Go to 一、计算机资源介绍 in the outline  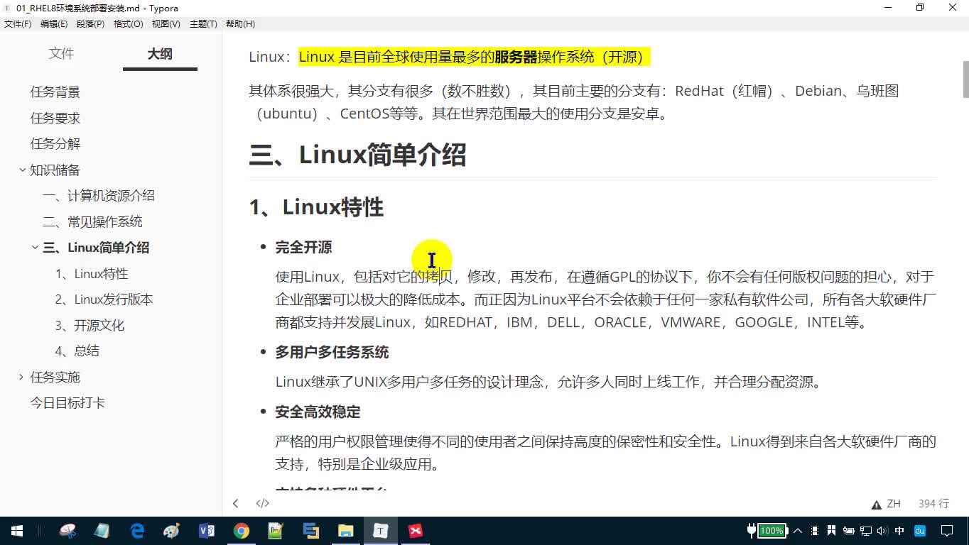99,196
